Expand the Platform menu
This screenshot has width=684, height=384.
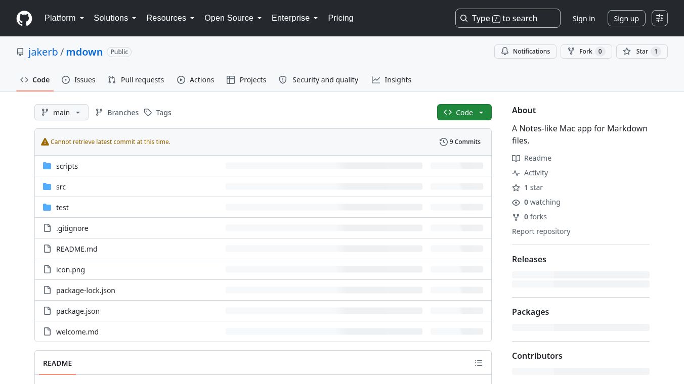pyautogui.click(x=64, y=18)
